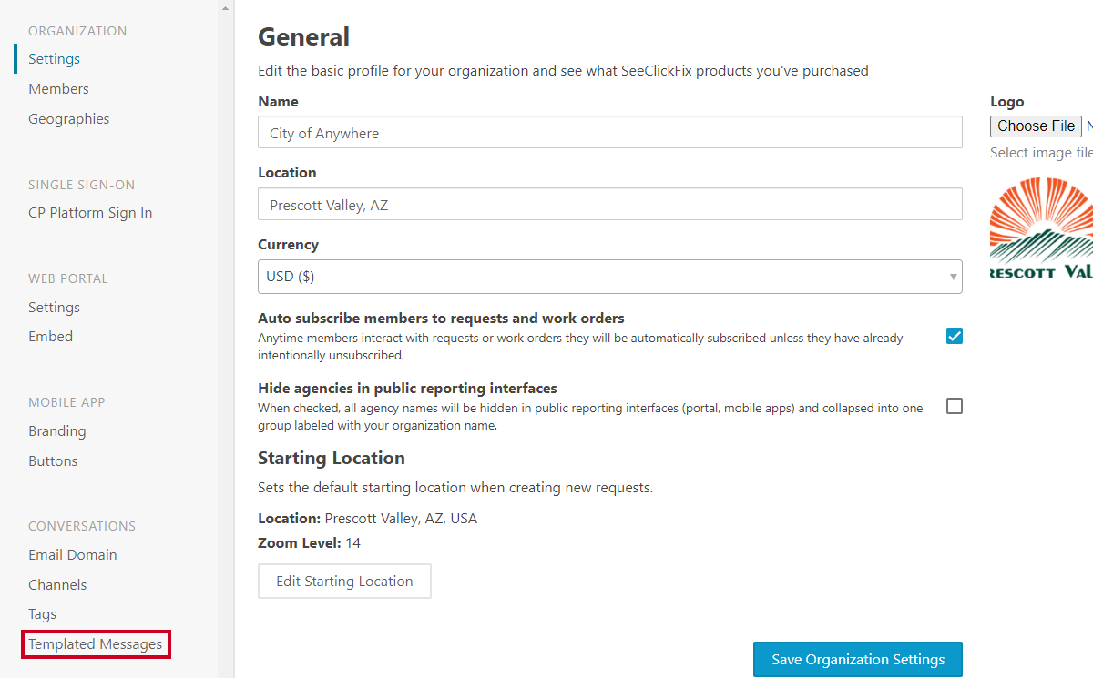The image size is (1093, 678).
Task: Click the Name input field
Action: 610,133
